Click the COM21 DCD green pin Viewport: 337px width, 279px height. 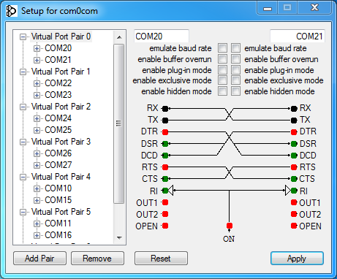[x=294, y=155]
